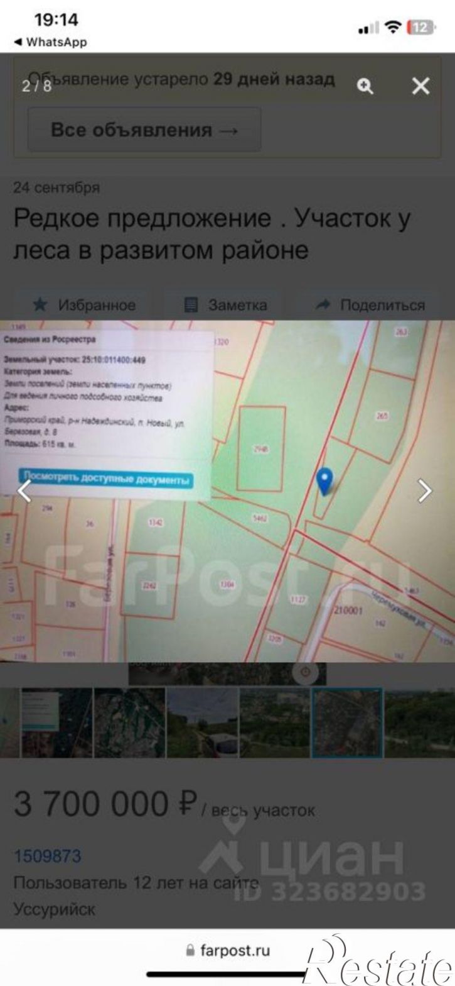Tap parcel number 2948 on map
The image size is (455, 986).
point(260,449)
